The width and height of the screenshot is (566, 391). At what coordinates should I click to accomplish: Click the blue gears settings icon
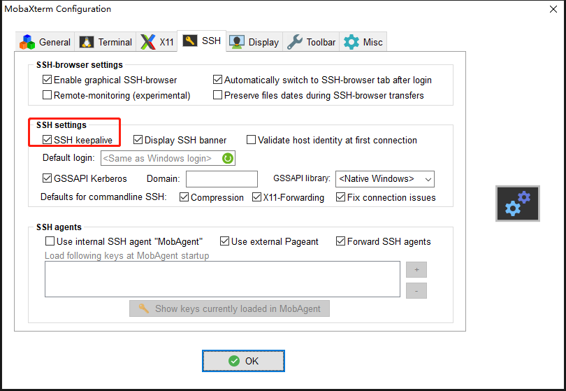click(518, 204)
